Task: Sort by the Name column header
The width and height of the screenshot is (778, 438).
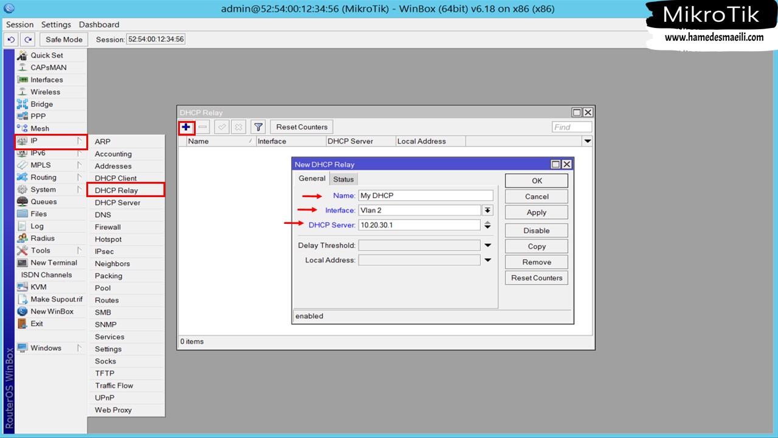Action: (x=221, y=141)
